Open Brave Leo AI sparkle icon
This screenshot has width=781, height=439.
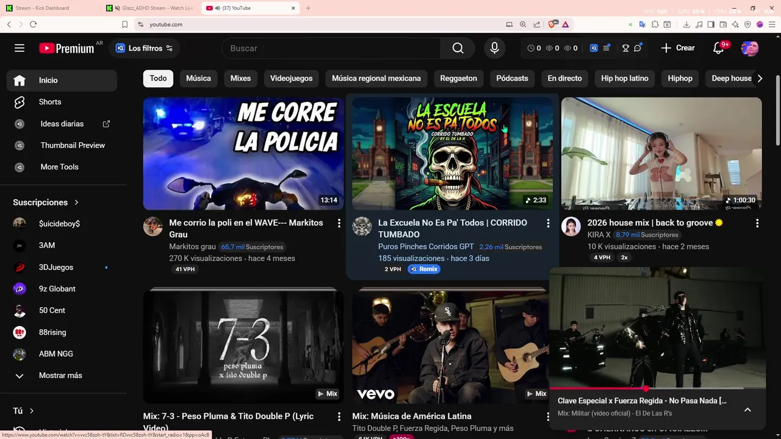735,24
